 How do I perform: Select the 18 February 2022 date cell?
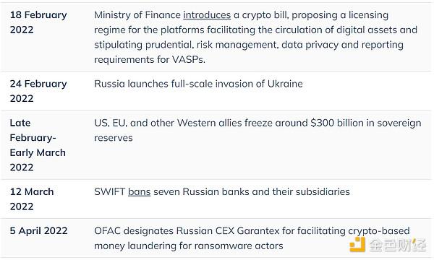click(38, 22)
